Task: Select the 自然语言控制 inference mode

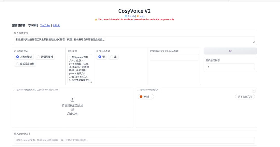Action: click(25, 64)
